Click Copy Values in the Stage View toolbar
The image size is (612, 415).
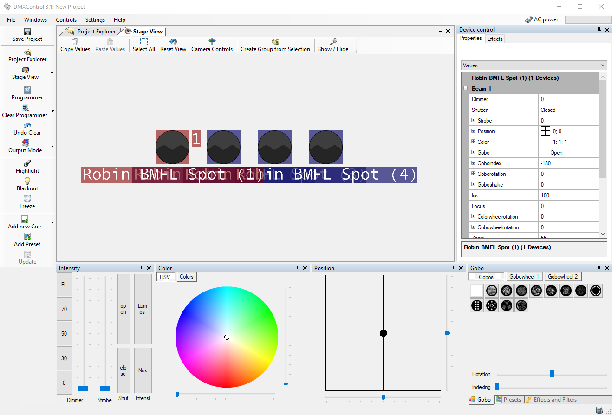point(75,45)
